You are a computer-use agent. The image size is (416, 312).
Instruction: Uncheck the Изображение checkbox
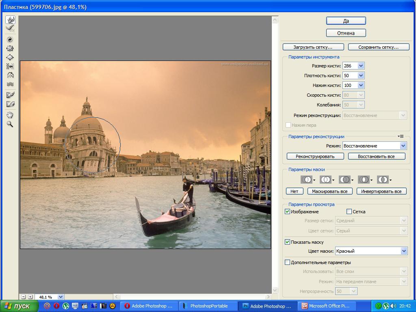click(x=288, y=212)
